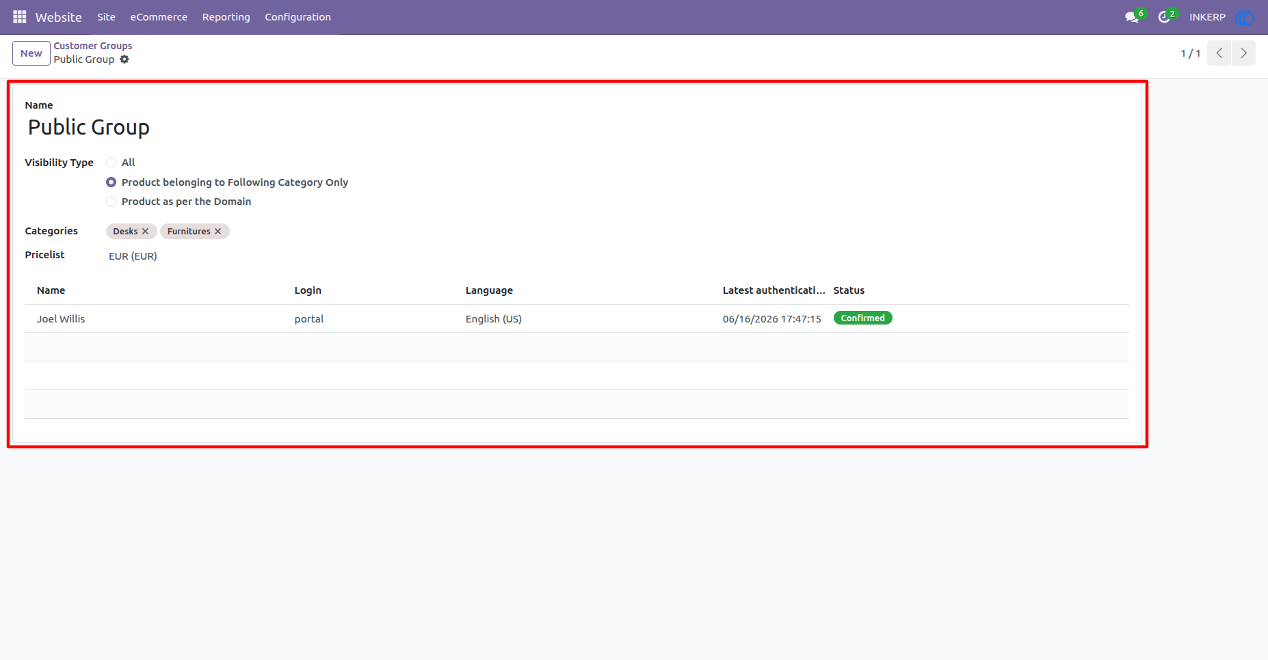Open the gear actions menu beside Public Group
The width and height of the screenshot is (1268, 660).
(x=124, y=59)
